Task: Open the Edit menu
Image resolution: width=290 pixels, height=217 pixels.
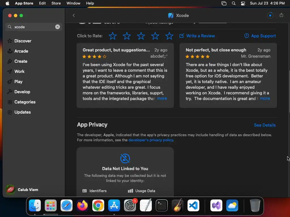Action: pyautogui.click(x=42, y=3)
